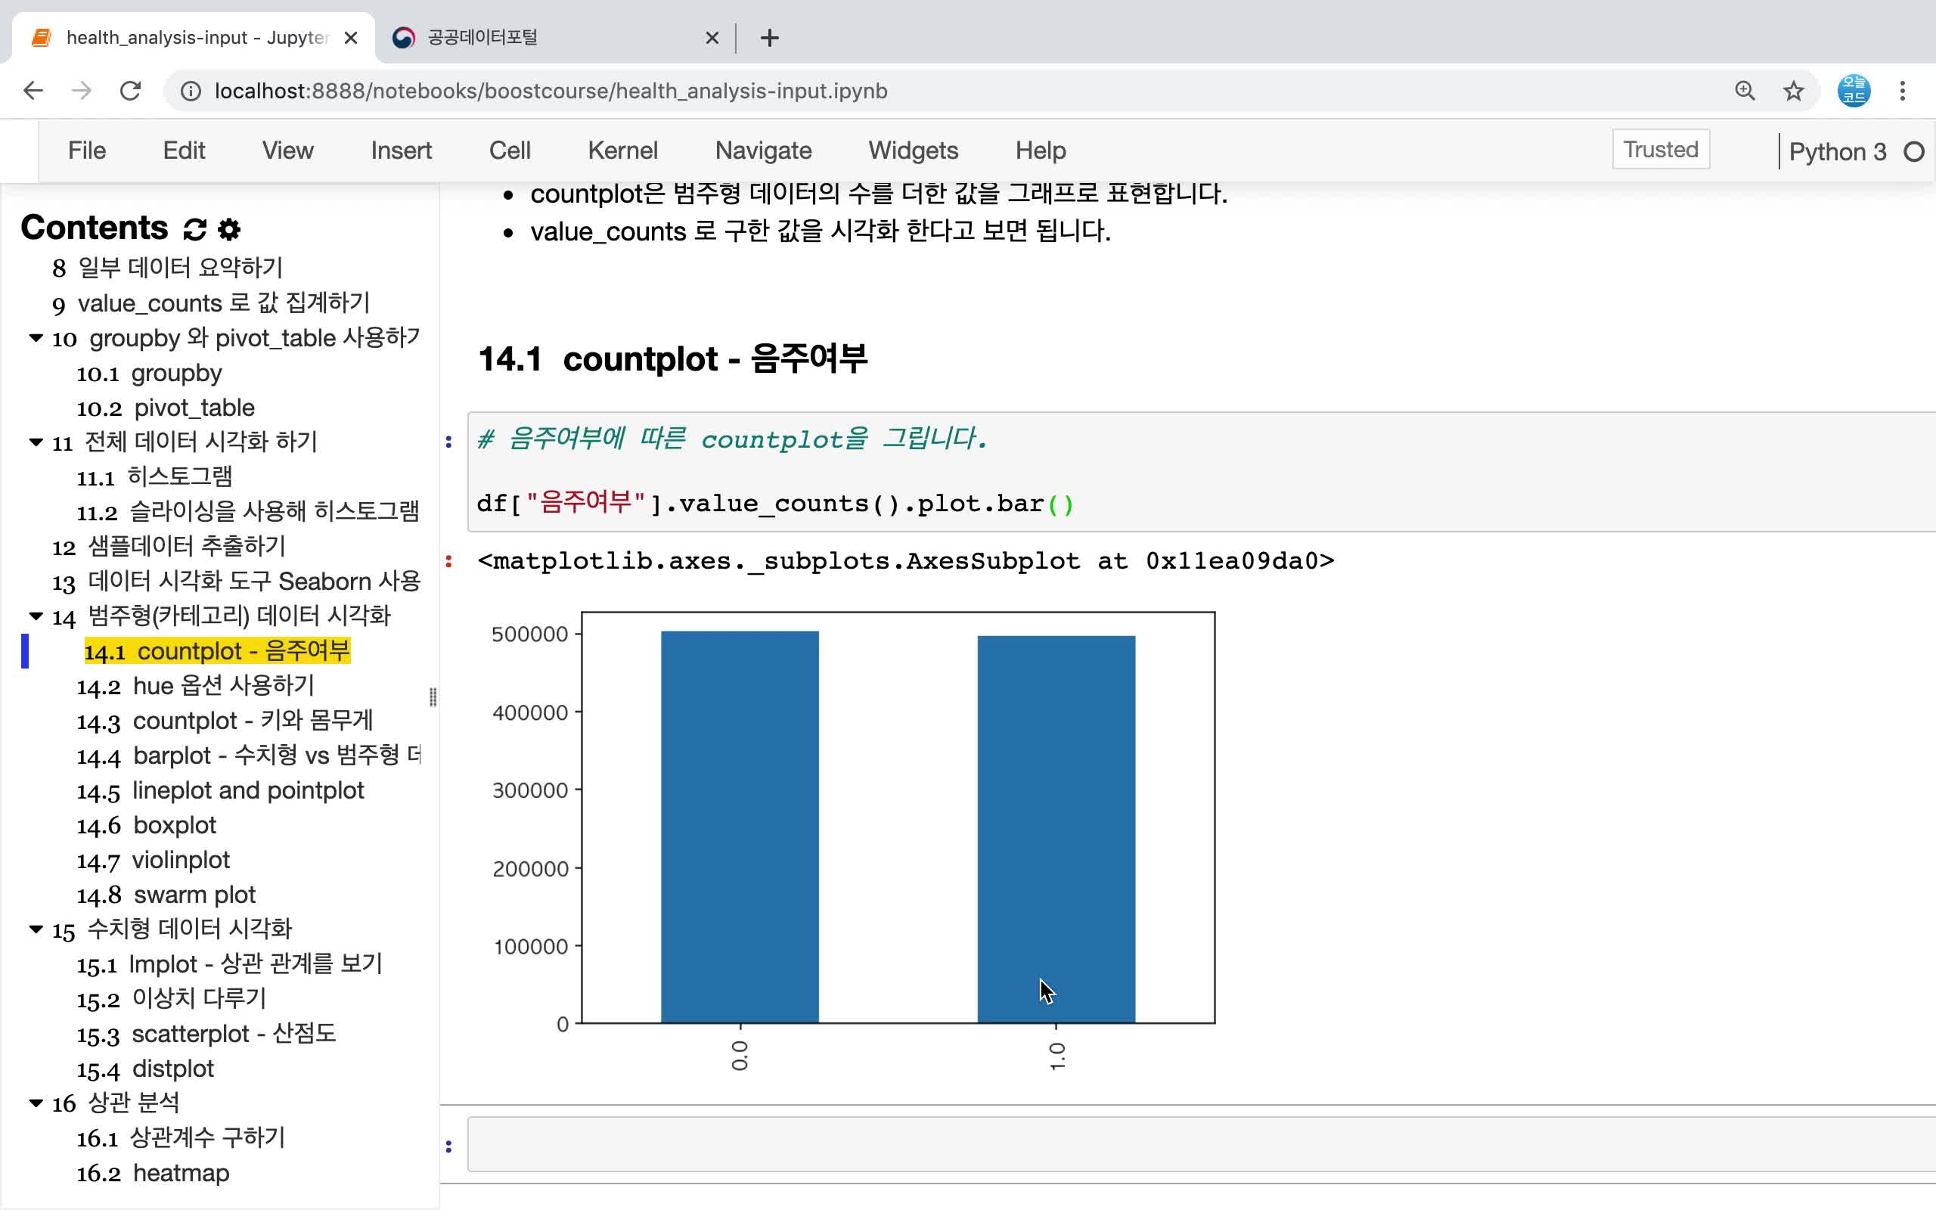Collapse section 16 상관 분석
The width and height of the screenshot is (1936, 1210).
[36, 1103]
